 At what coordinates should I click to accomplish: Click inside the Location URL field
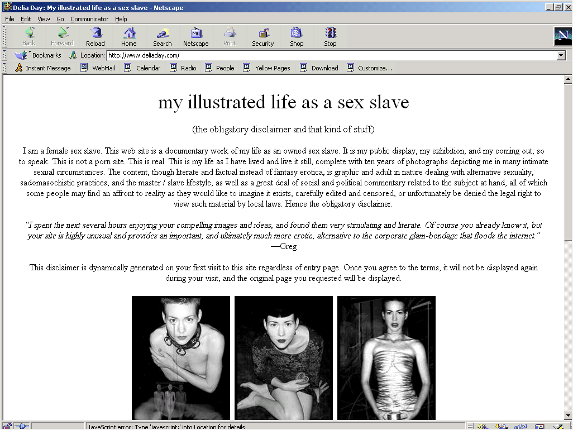click(332, 55)
